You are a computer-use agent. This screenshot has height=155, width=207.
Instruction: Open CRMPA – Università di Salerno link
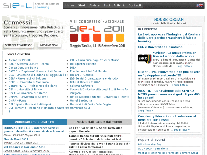[x=28, y=97]
